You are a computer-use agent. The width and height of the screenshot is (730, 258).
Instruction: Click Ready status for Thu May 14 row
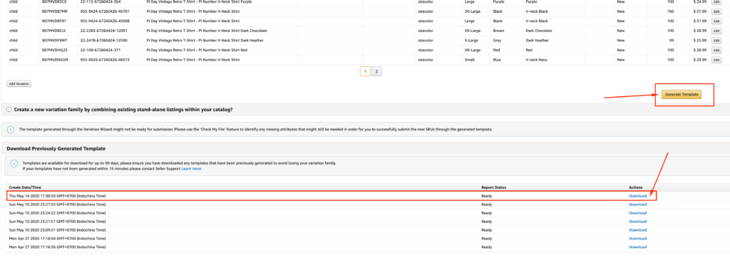click(486, 196)
